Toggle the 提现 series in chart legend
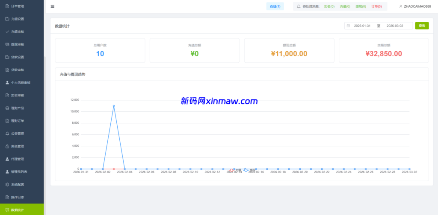The width and height of the screenshot is (438, 215). [250, 170]
